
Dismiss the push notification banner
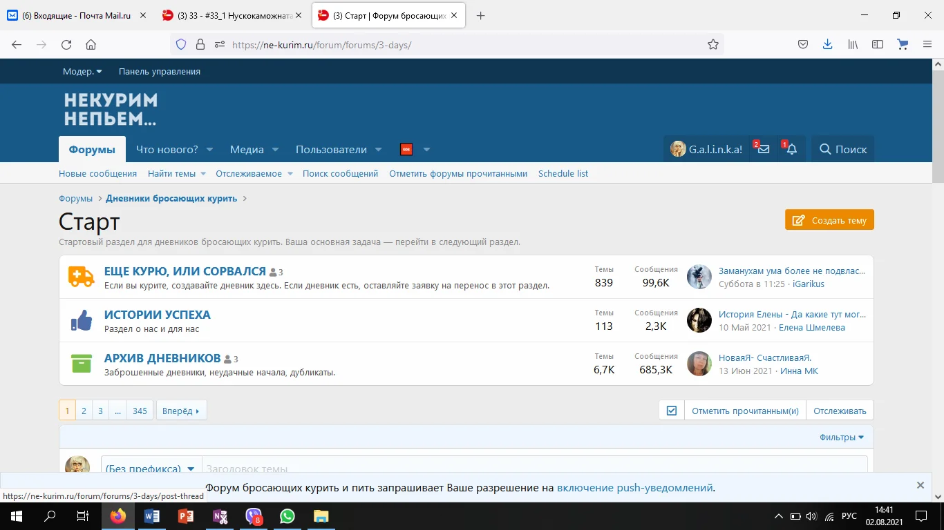pyautogui.click(x=920, y=485)
